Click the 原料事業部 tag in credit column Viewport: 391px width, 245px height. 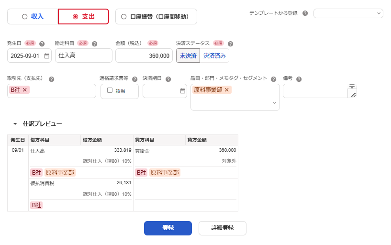click(165, 173)
